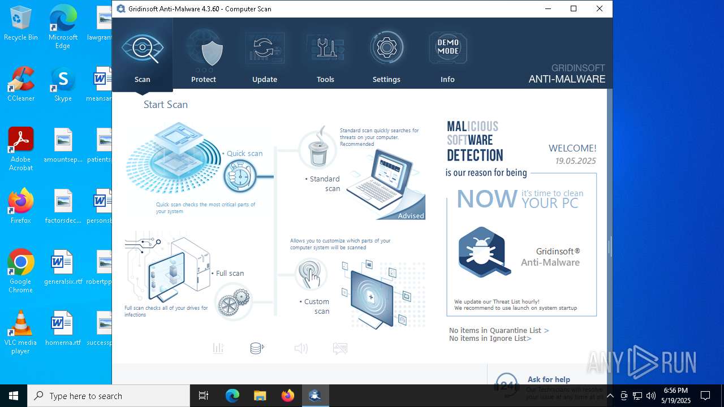Image resolution: width=724 pixels, height=407 pixels.
Task: Click the Advised laptop illustration
Action: [385, 185]
